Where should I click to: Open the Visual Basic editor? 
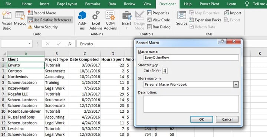pos(7,20)
